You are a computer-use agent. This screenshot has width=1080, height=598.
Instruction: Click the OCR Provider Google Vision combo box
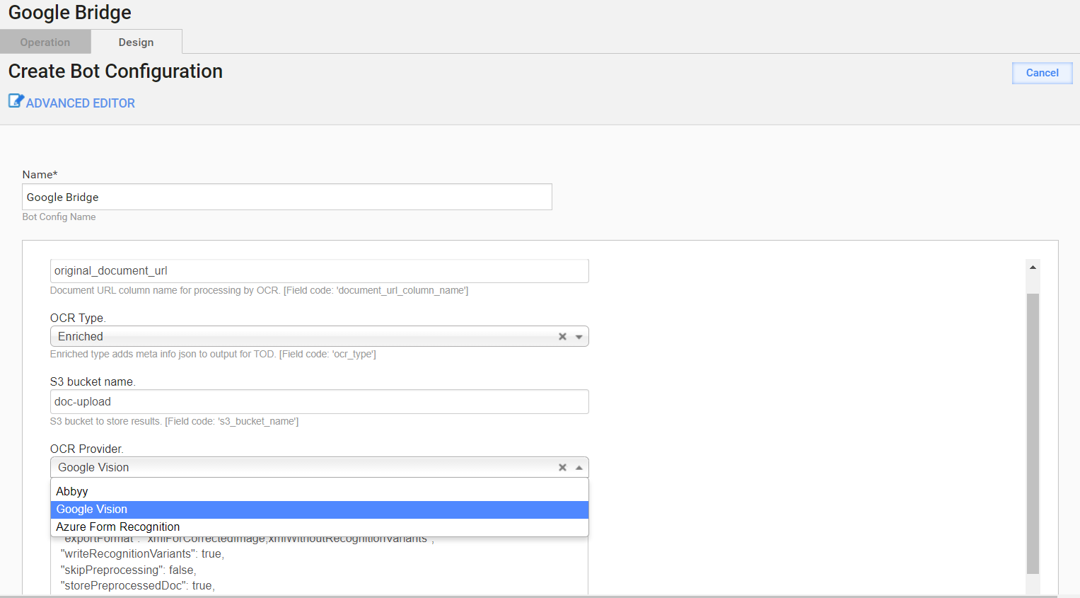(319, 467)
